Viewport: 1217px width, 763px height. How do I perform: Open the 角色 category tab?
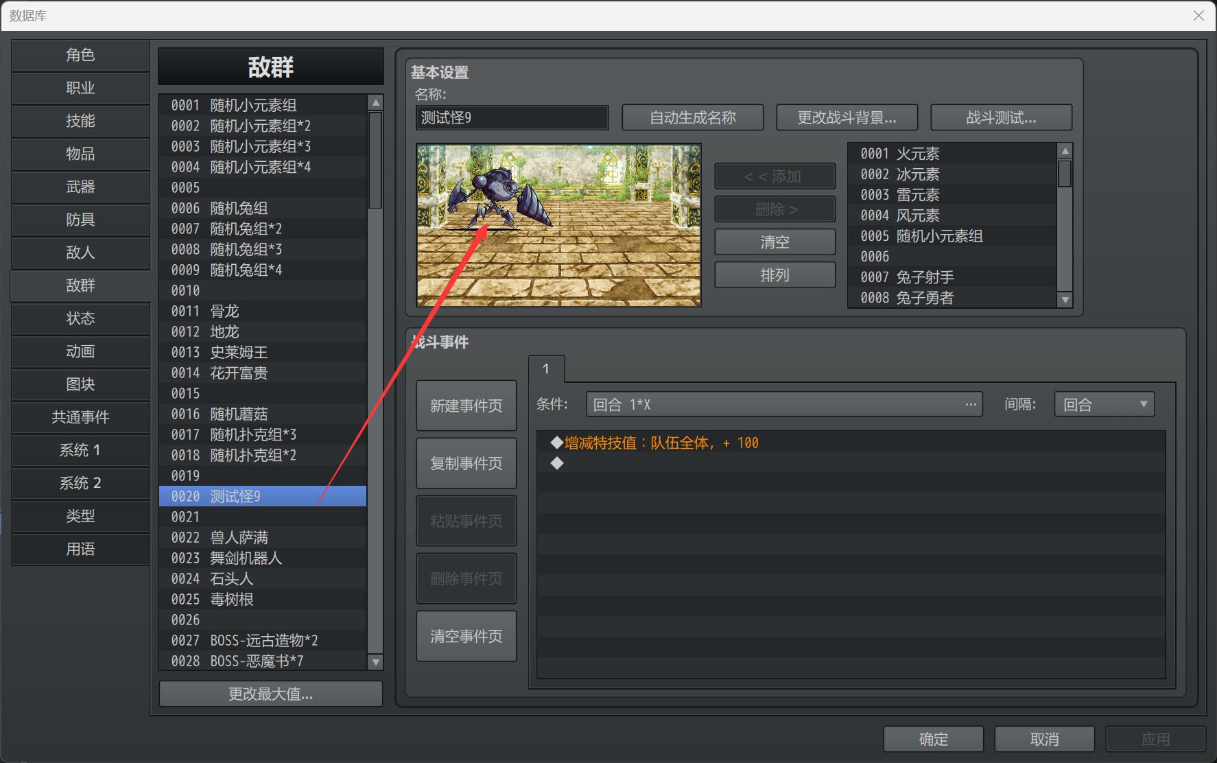pyautogui.click(x=80, y=55)
